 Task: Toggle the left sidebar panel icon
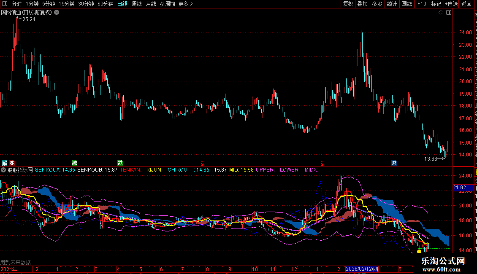click(5, 4)
